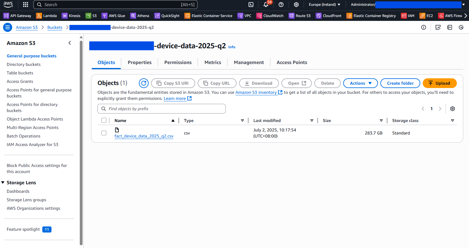Click the bucket Info link

232,47
